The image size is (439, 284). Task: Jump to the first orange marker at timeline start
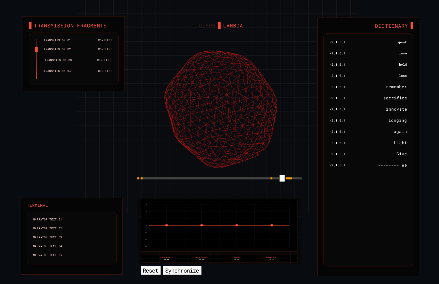138,178
